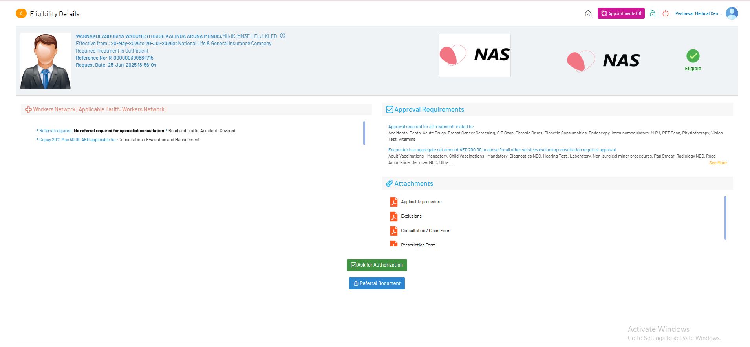Go to home via house icon
This screenshot has width=750, height=347.
588,14
